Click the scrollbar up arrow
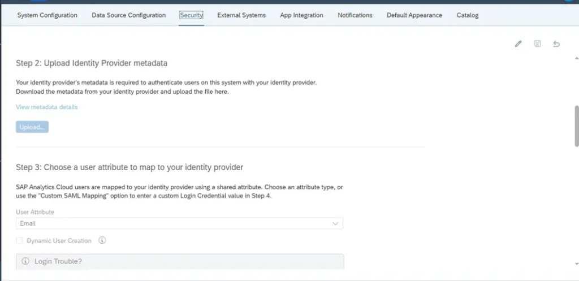The image size is (579, 281). click(x=576, y=58)
